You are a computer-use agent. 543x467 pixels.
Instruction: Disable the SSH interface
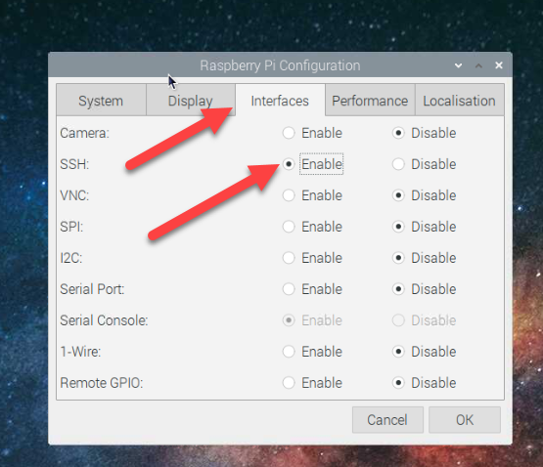[398, 164]
